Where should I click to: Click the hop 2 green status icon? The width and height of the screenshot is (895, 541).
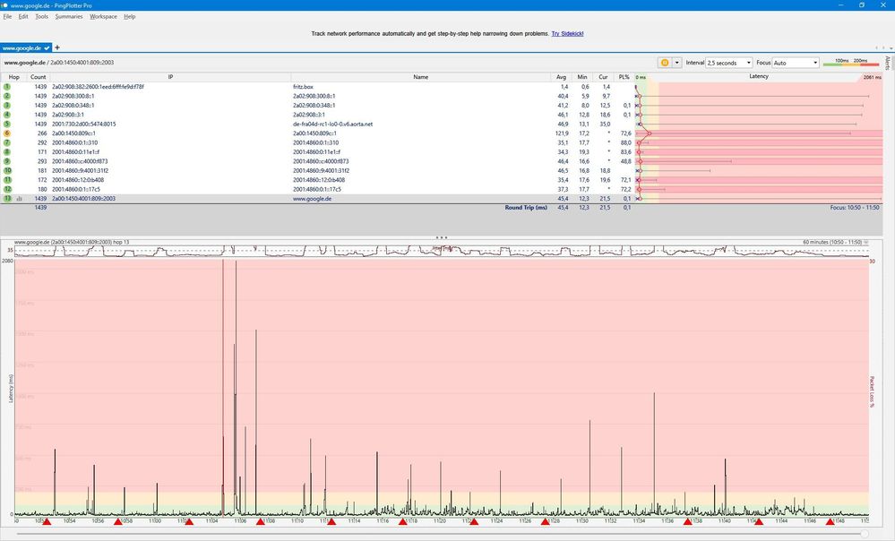pyautogui.click(x=7, y=96)
